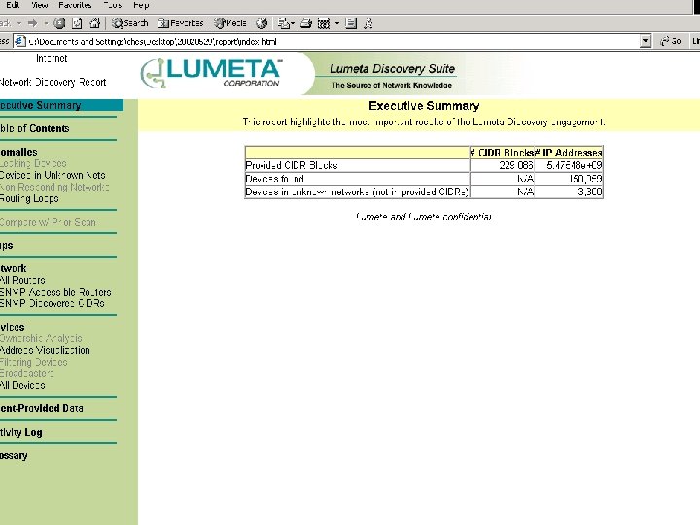Open Broadcasters sidebar link
Screen dimensions: 700x525
pyautogui.click(x=27, y=373)
